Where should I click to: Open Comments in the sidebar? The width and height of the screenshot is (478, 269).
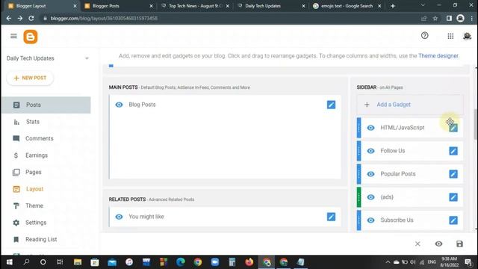point(46,138)
